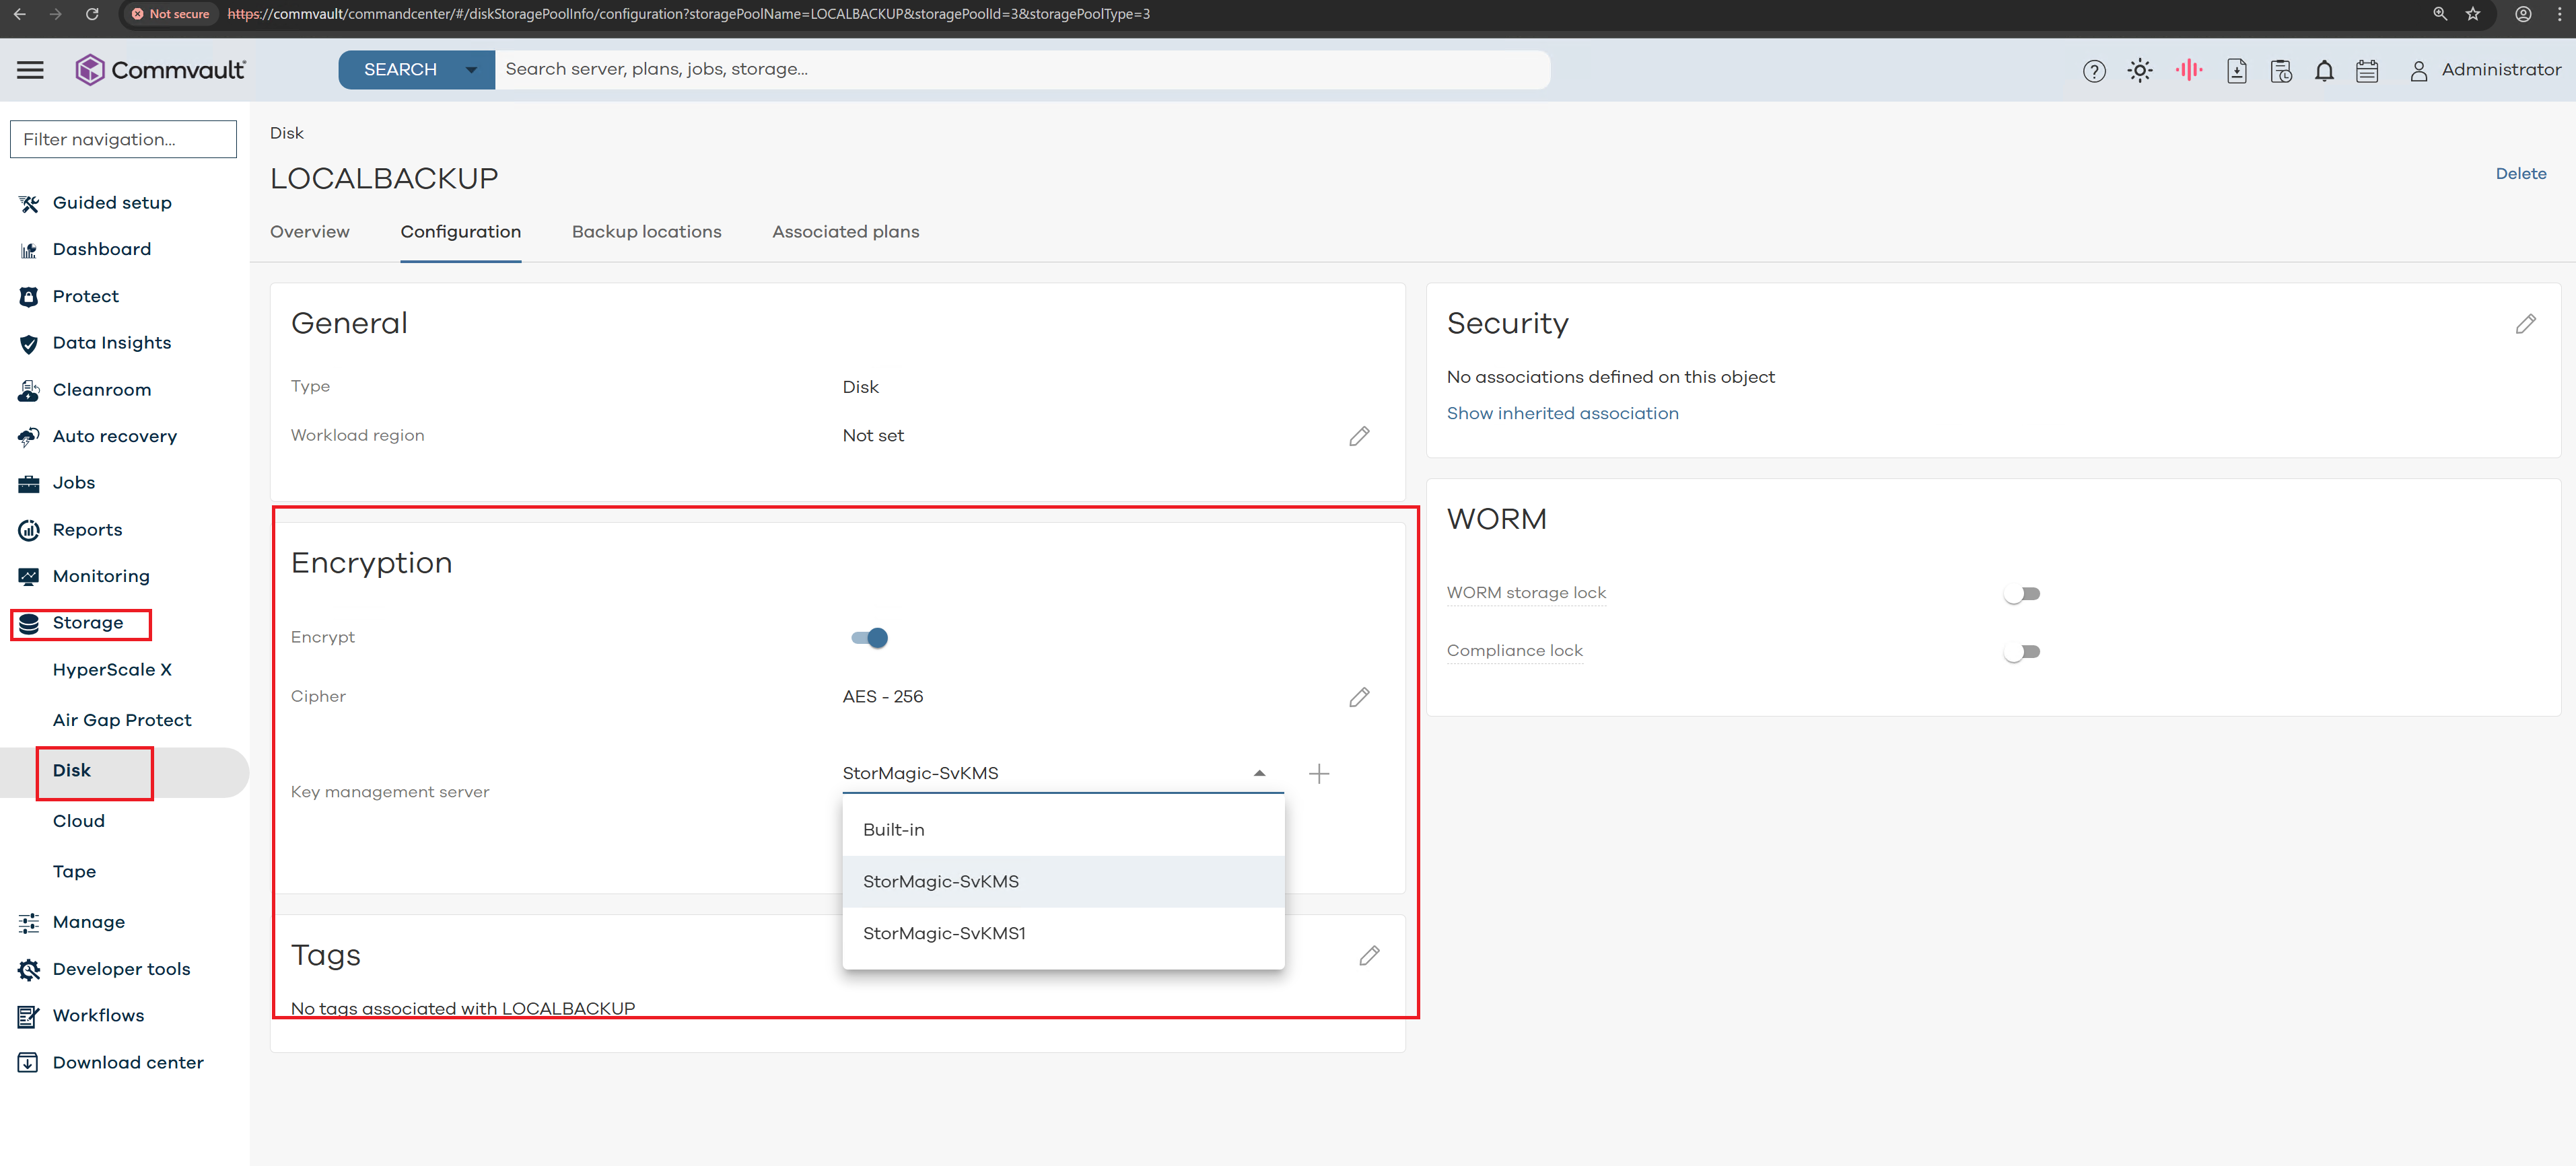Screen dimensions: 2576x1166
Task: Select Cloud under Storage
Action: pos(78,822)
